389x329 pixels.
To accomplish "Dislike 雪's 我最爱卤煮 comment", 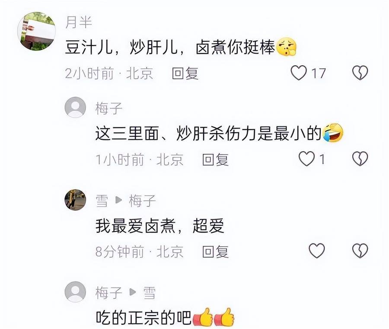I will (360, 251).
